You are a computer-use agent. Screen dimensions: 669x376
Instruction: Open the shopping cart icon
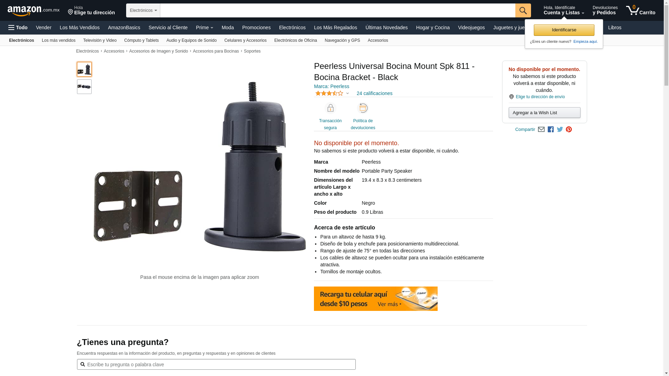(640, 10)
